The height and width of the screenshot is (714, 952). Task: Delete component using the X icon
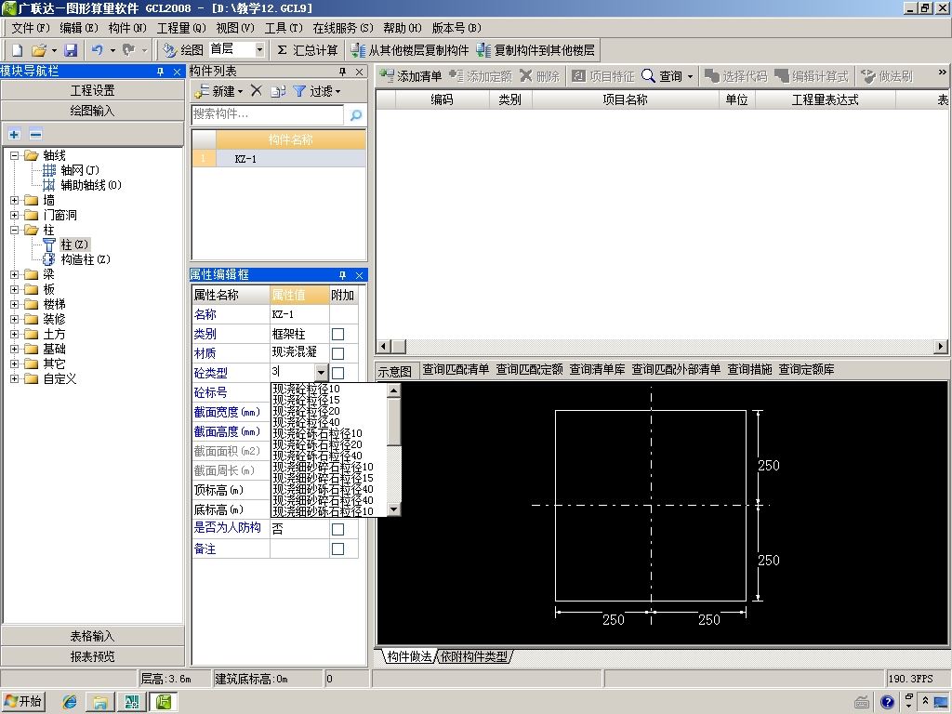[257, 90]
